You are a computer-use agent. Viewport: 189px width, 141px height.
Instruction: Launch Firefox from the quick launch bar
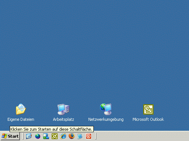pos(72,136)
